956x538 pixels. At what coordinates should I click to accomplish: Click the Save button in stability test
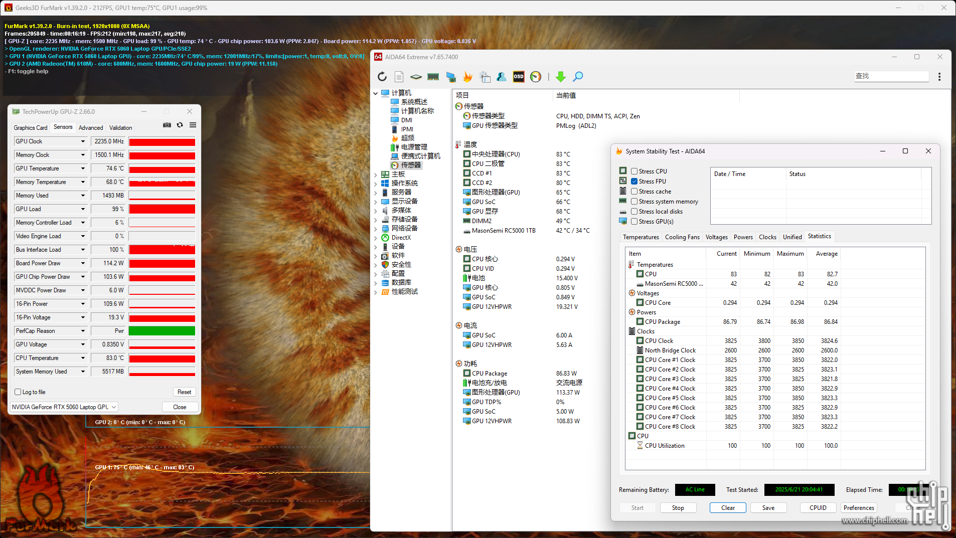[768, 508]
